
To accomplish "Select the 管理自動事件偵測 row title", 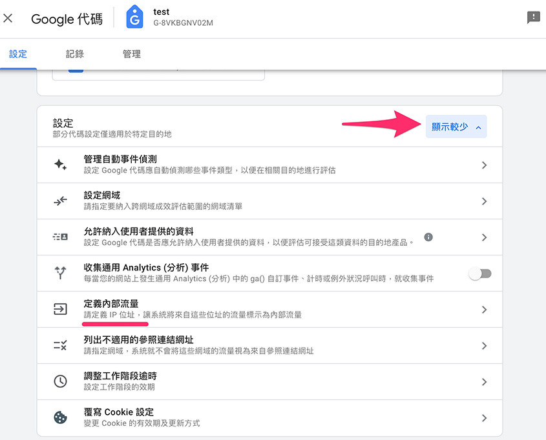I will (120, 159).
